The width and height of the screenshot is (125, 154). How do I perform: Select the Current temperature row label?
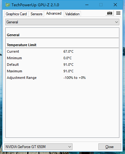coord(13,51)
